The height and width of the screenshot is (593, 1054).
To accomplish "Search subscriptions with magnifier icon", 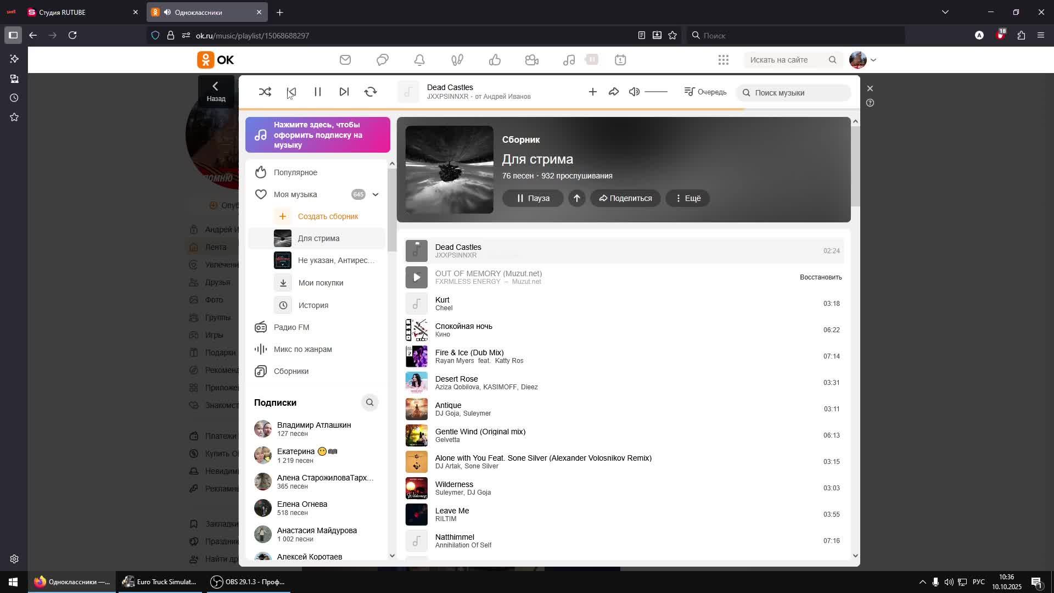I will (369, 402).
